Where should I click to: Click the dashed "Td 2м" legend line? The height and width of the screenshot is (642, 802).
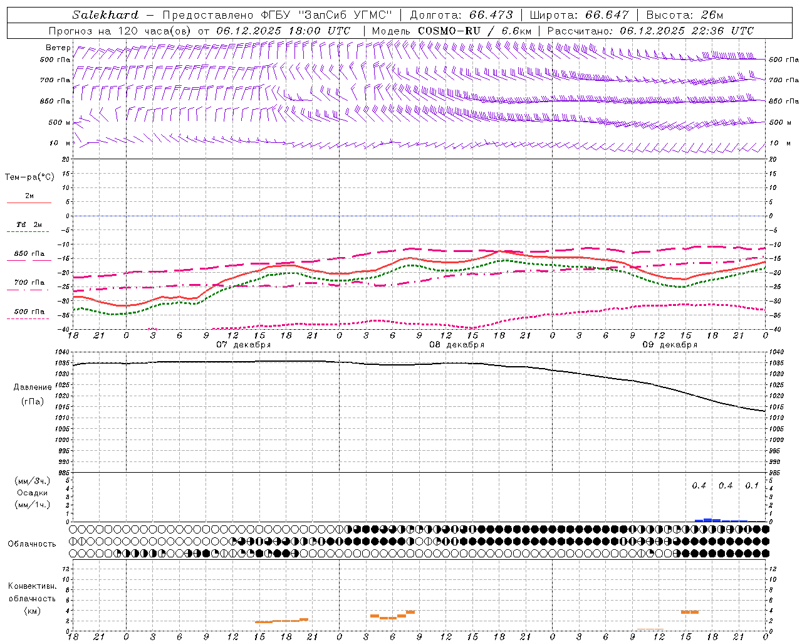pyautogui.click(x=28, y=231)
